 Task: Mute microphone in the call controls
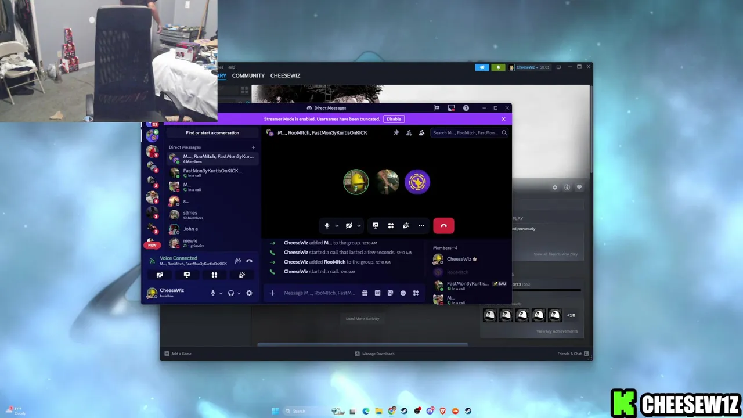(327, 226)
